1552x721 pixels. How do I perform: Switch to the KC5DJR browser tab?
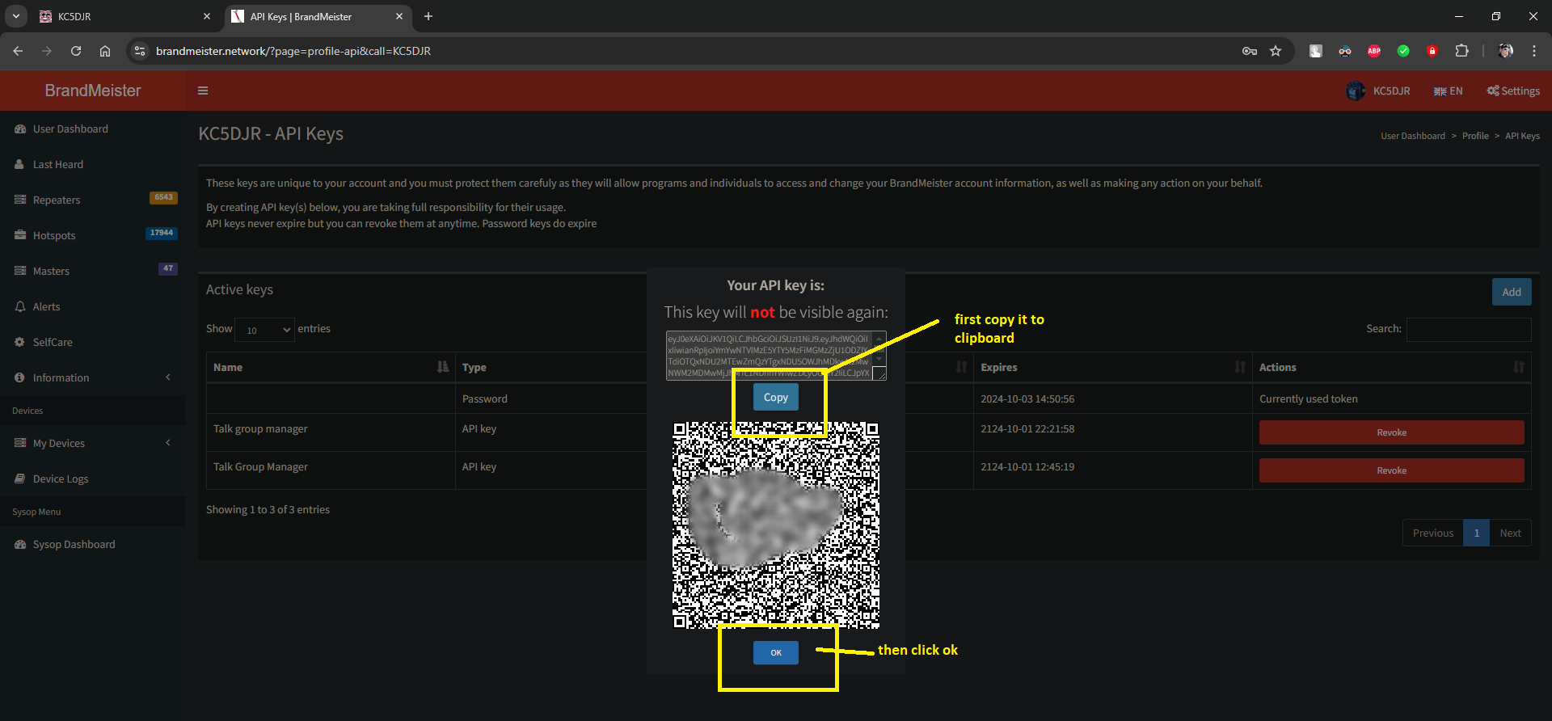click(121, 16)
